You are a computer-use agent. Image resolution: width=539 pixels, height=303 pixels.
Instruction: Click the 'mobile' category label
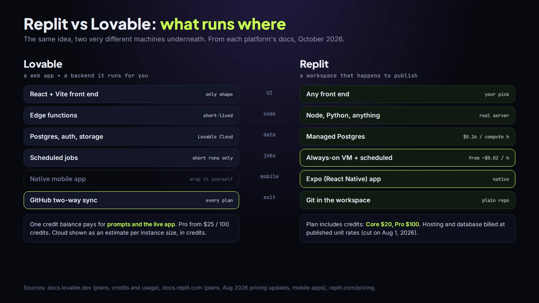[269, 176]
